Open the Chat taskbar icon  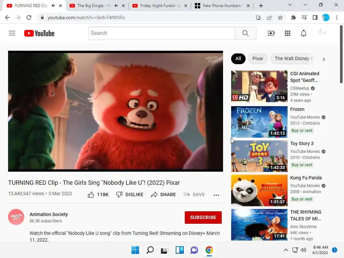(x=194, y=250)
